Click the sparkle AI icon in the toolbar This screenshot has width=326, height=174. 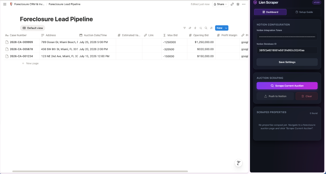pos(201,28)
